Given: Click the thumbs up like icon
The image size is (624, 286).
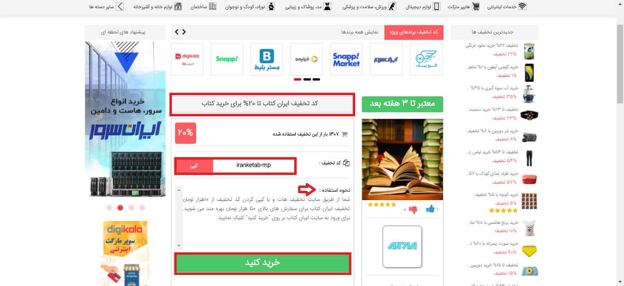Looking at the screenshot, I should (x=430, y=209).
